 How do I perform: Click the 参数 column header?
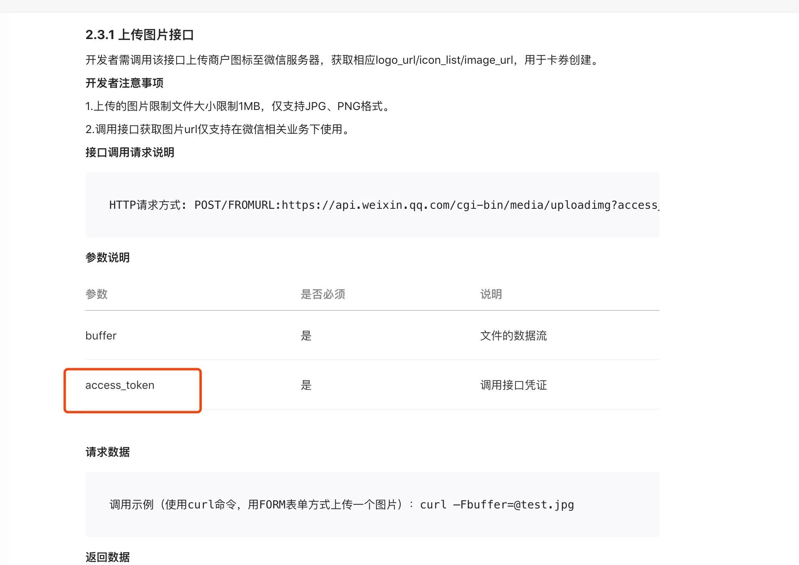[x=96, y=294]
